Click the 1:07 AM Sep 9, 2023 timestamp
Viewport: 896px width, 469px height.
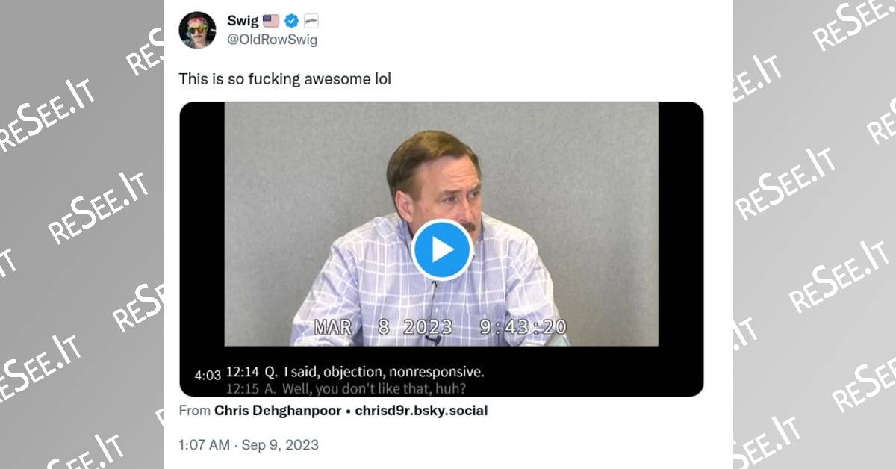(x=249, y=445)
